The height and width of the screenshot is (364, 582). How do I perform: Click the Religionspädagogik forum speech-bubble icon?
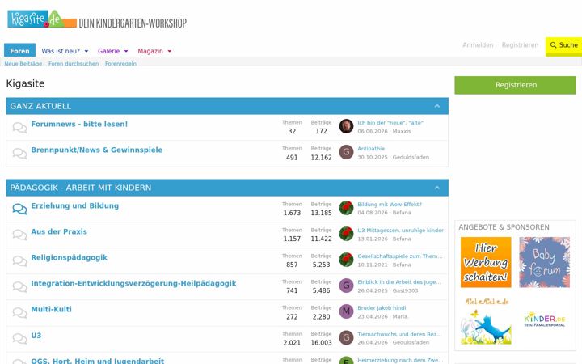(19, 261)
